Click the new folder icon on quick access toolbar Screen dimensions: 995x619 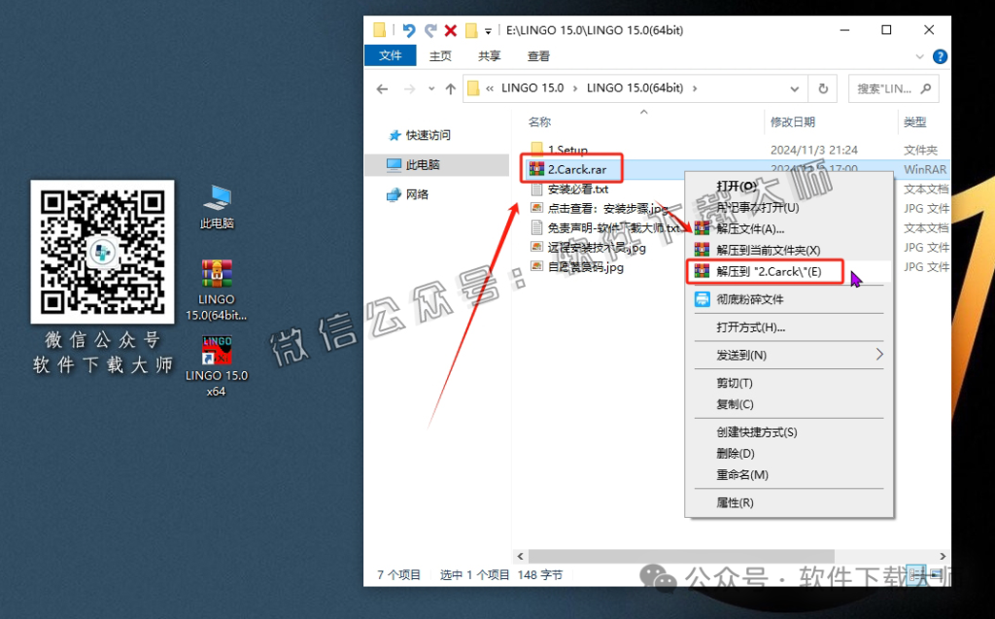pyautogui.click(x=473, y=30)
